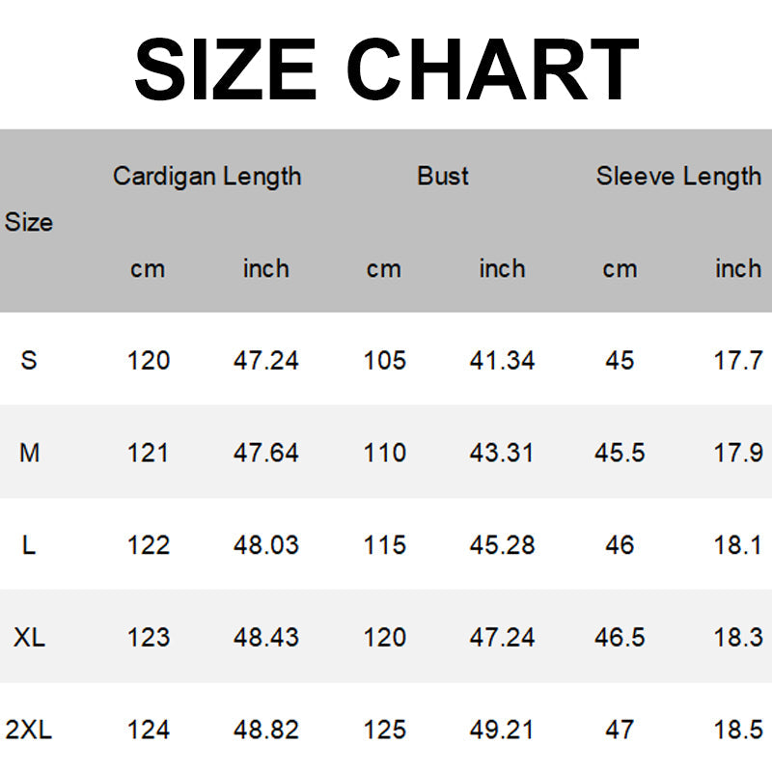Click the 48.82 cardigan inch value
This screenshot has width=772, height=772.
point(266,730)
